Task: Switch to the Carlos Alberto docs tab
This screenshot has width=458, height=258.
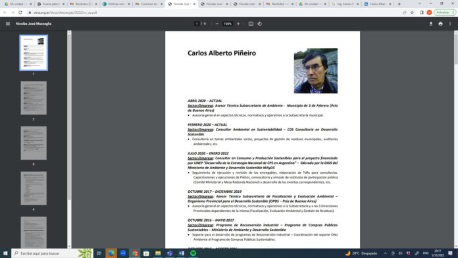Action: (378, 4)
